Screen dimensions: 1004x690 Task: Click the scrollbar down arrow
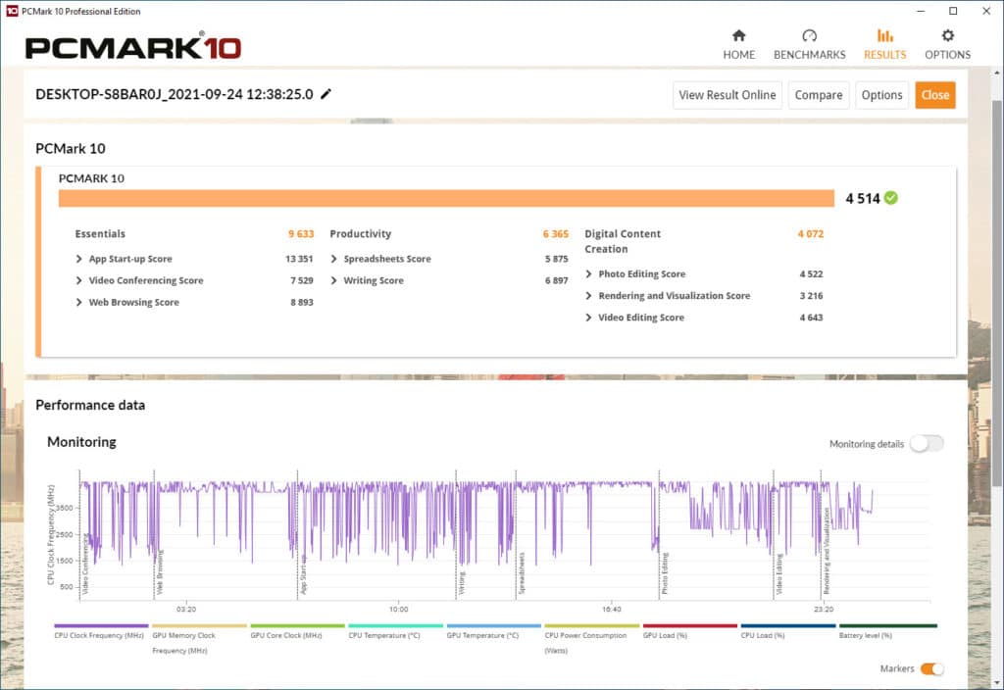pyautogui.click(x=997, y=682)
